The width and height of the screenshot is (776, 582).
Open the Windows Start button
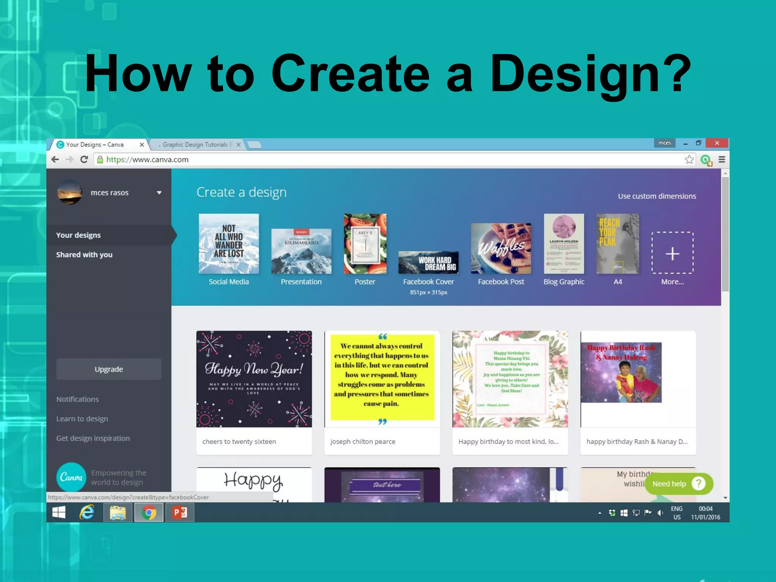click(x=59, y=513)
